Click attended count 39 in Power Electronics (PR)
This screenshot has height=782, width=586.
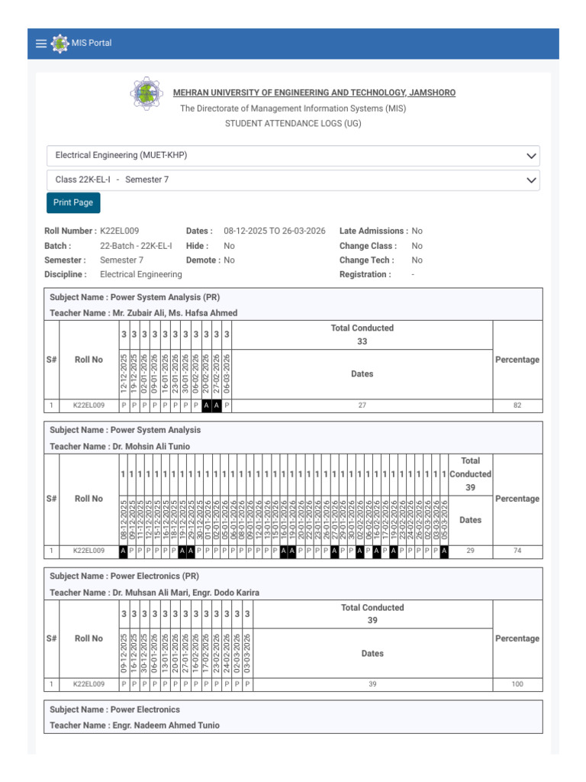coord(372,684)
